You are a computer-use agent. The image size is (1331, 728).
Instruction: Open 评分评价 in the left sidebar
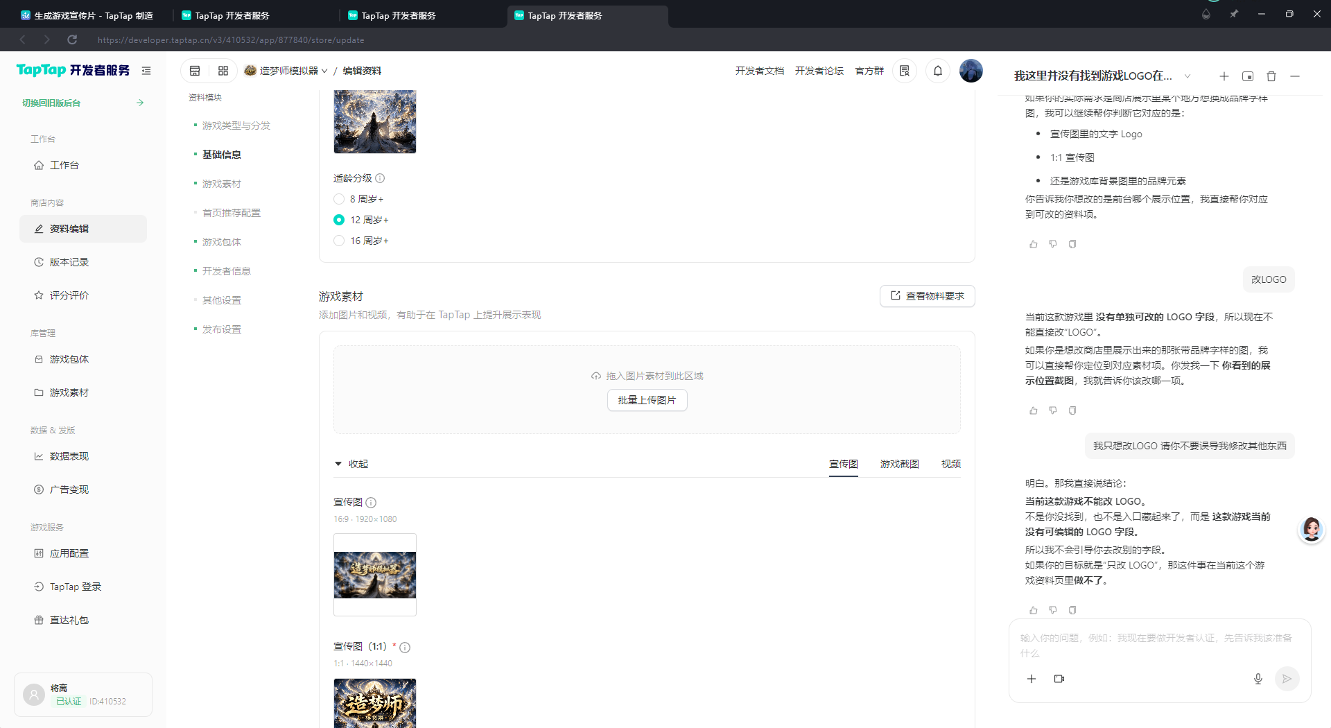(x=83, y=295)
